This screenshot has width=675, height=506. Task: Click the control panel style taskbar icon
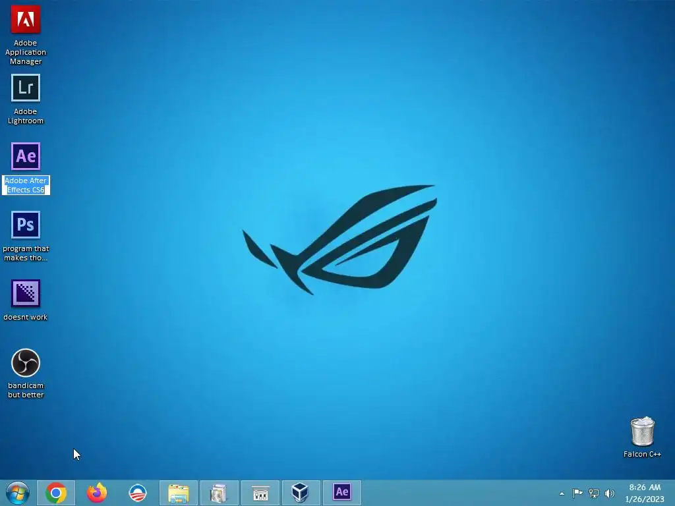coord(260,493)
